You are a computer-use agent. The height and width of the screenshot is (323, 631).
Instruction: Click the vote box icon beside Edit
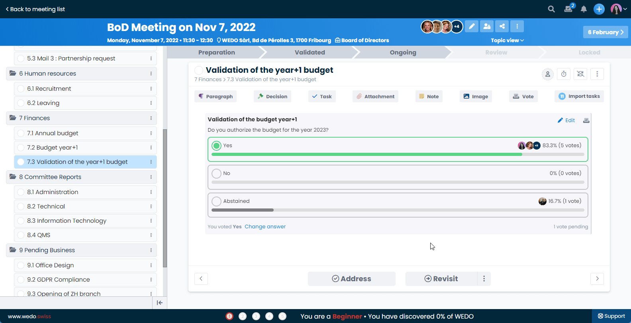[x=586, y=120]
